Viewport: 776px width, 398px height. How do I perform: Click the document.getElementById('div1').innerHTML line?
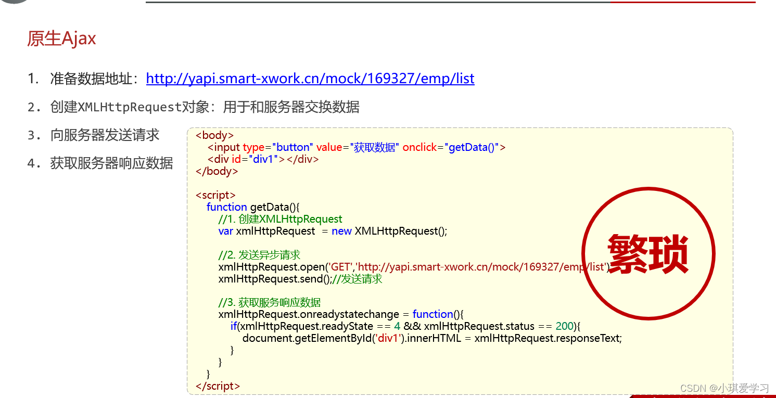[x=432, y=338]
